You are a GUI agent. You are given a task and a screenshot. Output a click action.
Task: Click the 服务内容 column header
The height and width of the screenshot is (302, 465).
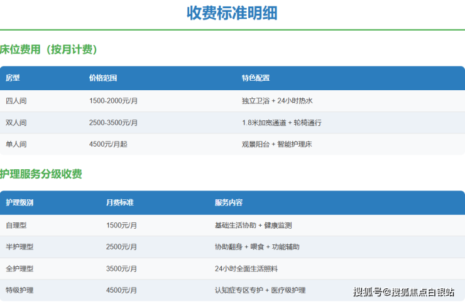point(229,203)
